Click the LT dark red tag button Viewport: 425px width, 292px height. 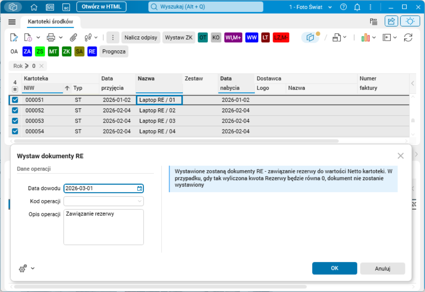(x=265, y=38)
